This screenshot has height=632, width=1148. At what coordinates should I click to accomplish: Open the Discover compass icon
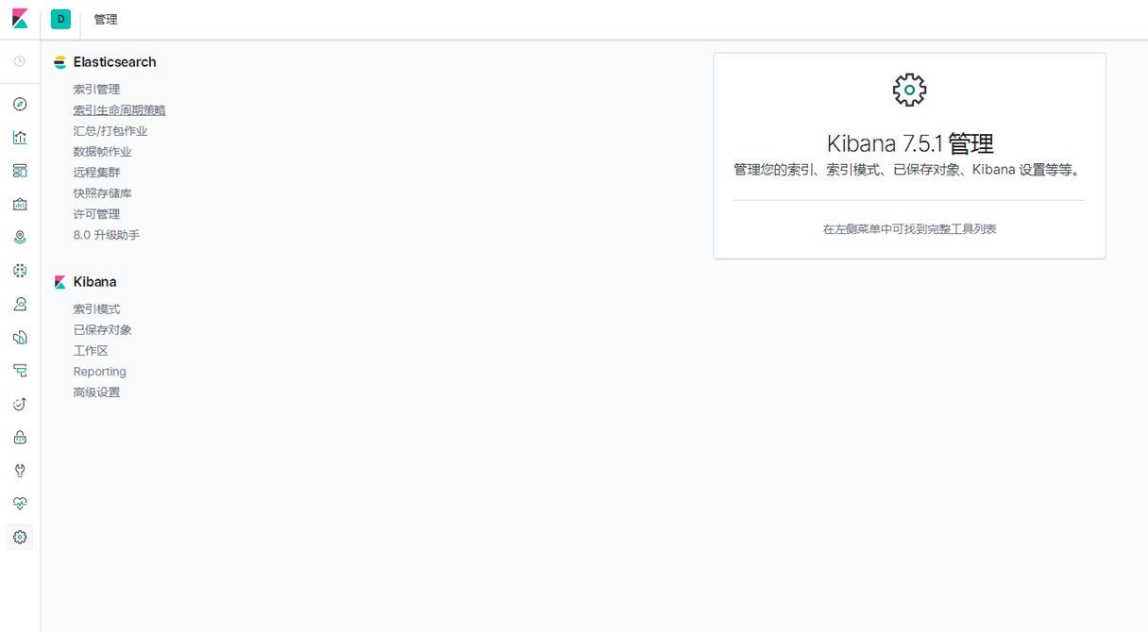click(x=20, y=105)
